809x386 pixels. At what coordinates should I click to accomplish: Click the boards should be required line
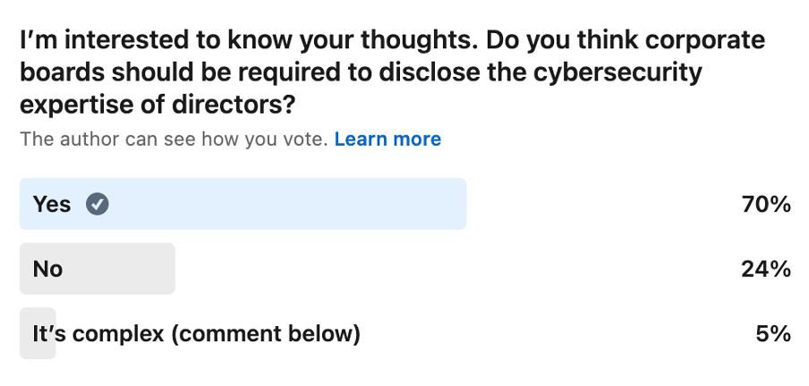[361, 72]
